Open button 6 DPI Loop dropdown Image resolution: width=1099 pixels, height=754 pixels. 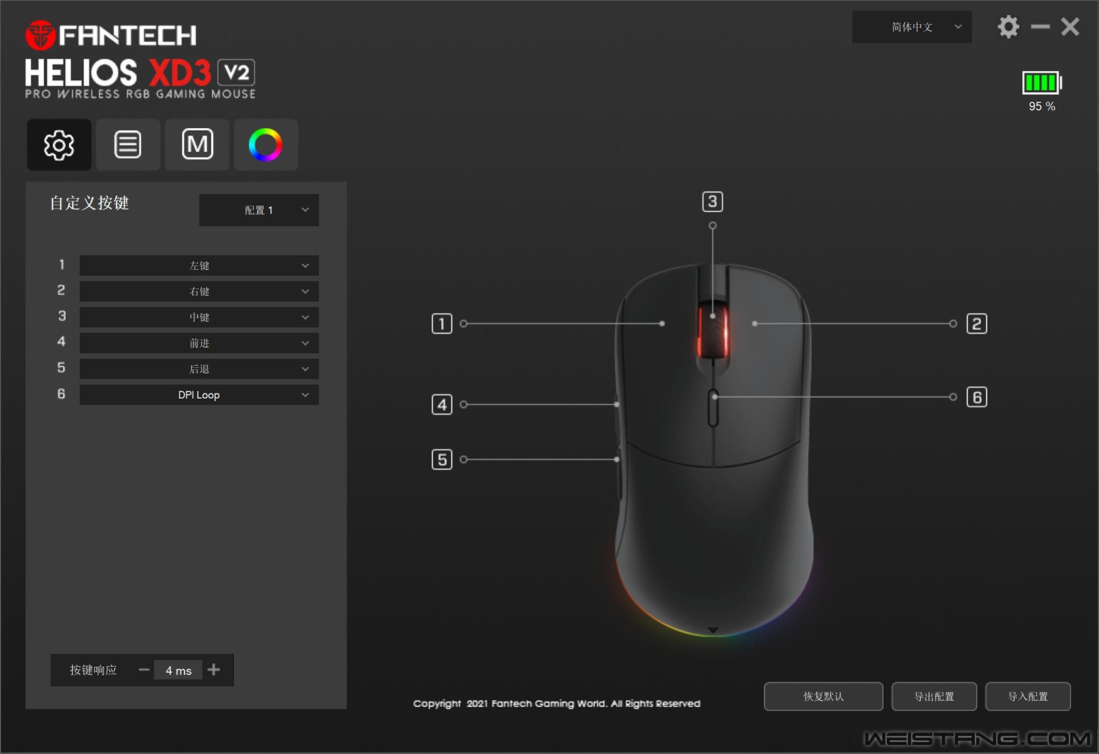(x=199, y=395)
